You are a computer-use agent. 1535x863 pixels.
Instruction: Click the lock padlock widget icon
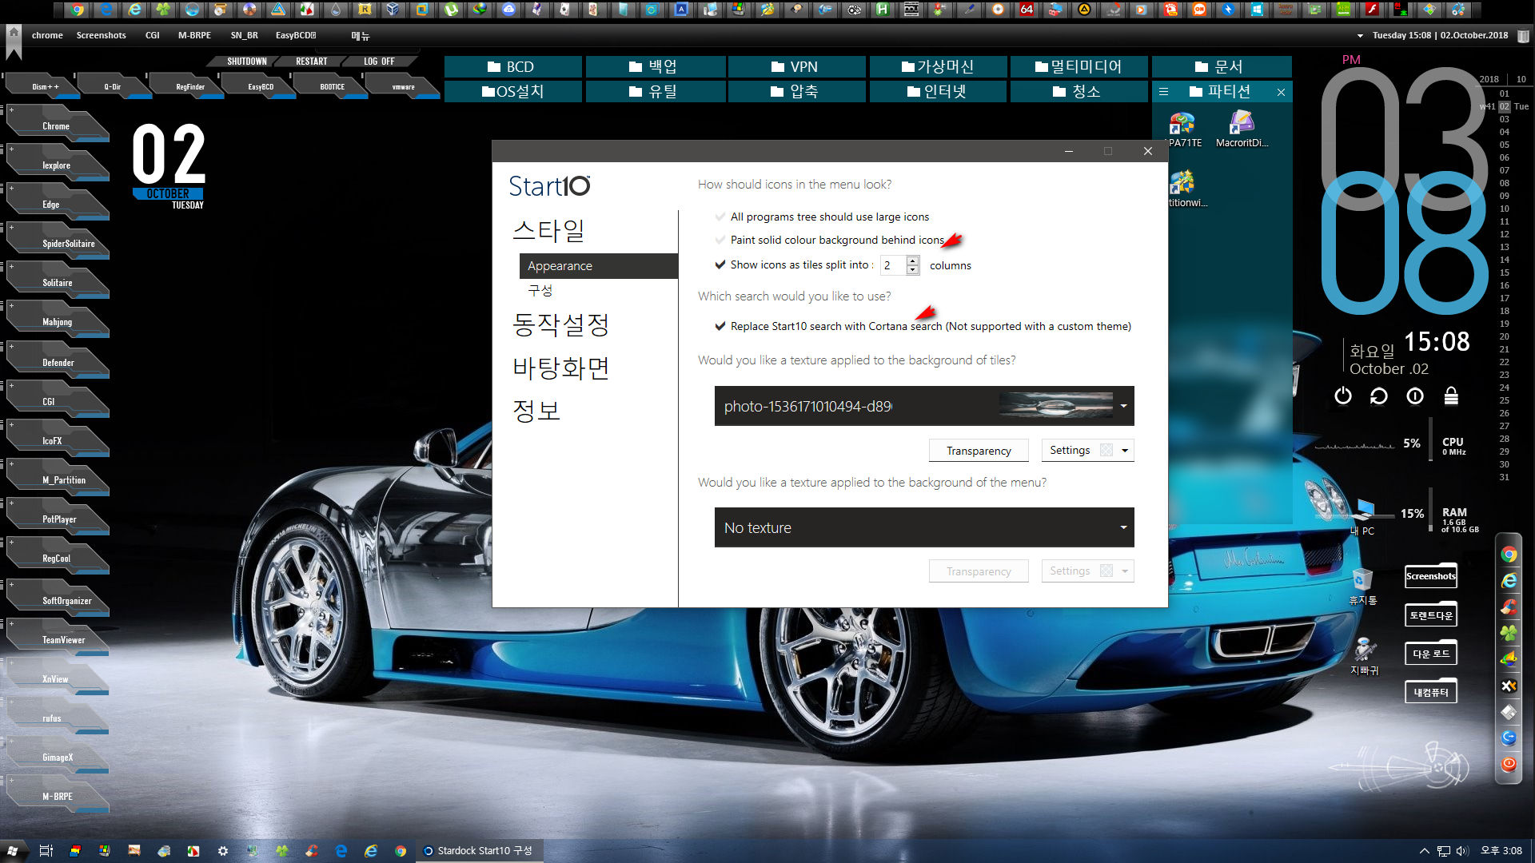1451,396
